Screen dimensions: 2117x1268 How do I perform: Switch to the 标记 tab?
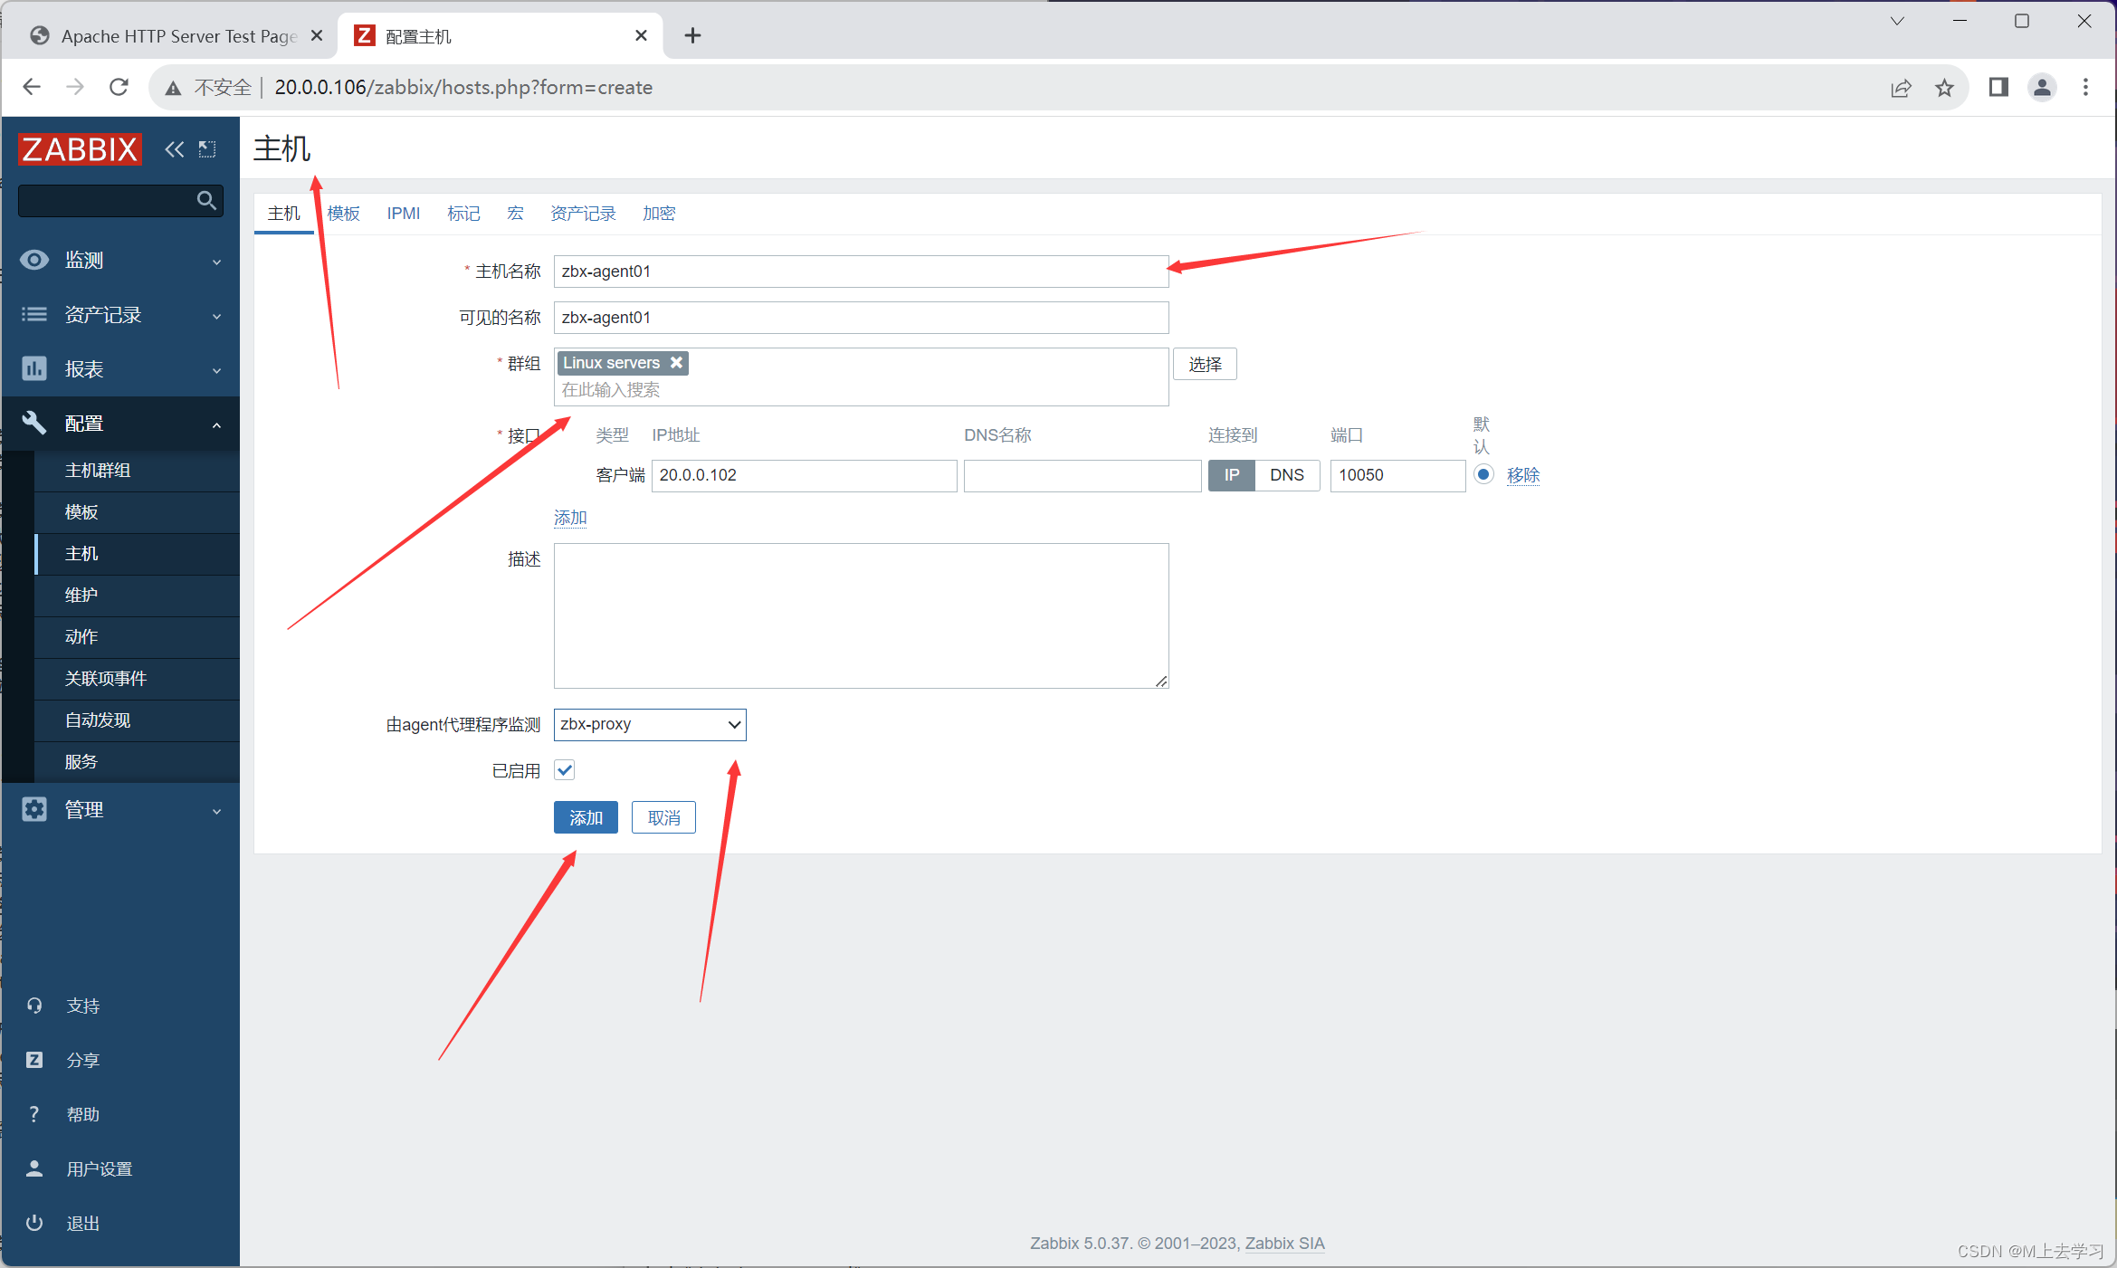click(463, 214)
